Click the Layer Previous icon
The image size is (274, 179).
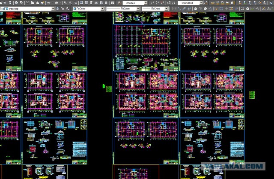pos(63,9)
